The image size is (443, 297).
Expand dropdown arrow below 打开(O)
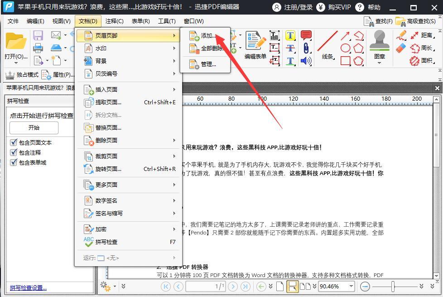click(x=16, y=63)
